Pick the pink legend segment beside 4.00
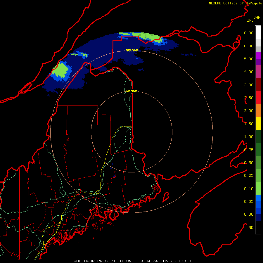 pyautogui.click(x=258, y=72)
